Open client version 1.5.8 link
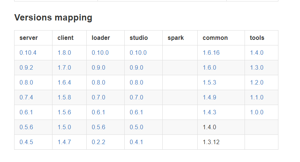This screenshot has height=162, width=300. [64, 98]
